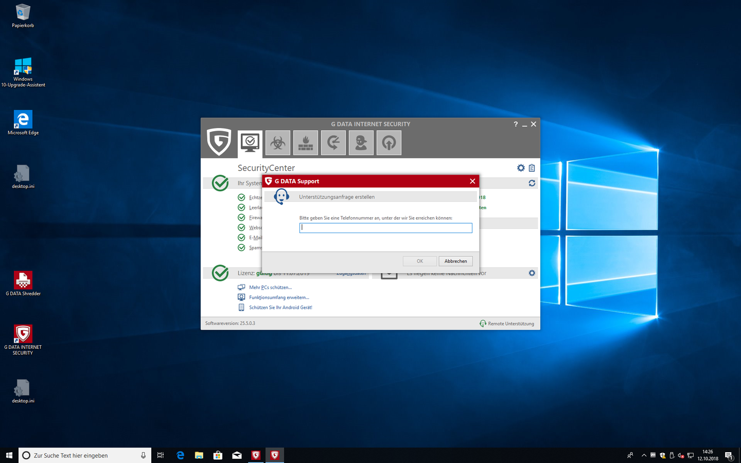741x463 pixels.
Task: Click the taskbar clock 14:26
Action: pos(708,455)
